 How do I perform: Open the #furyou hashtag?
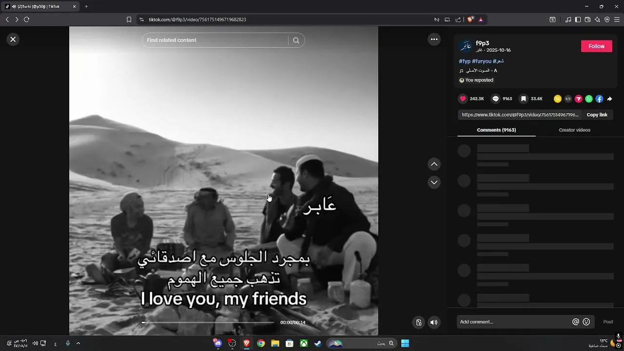[x=482, y=61]
